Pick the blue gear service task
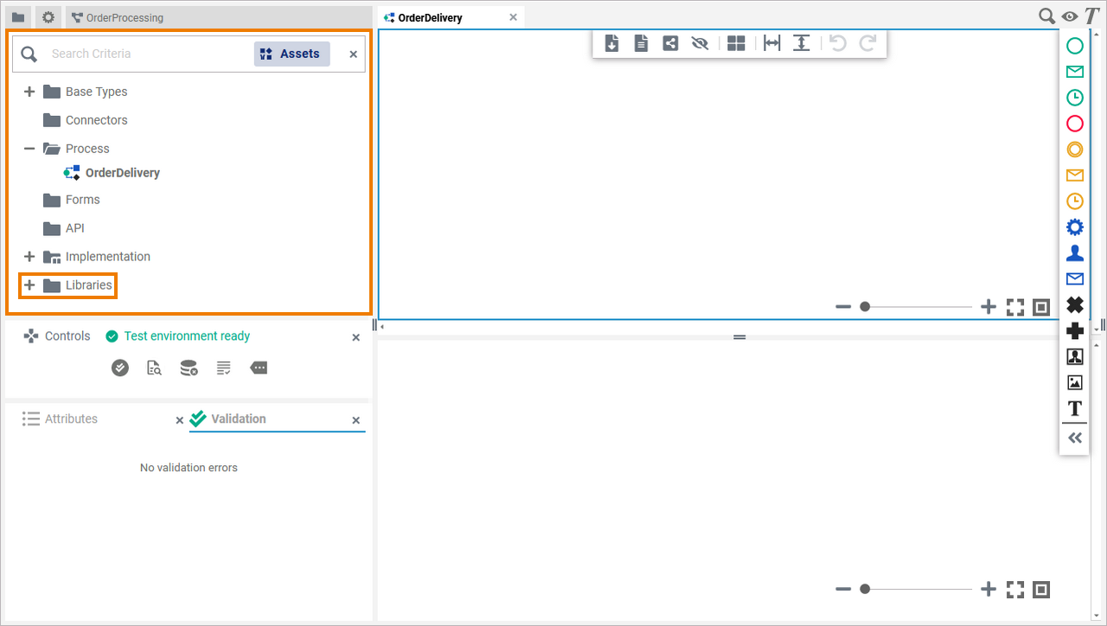This screenshot has width=1107, height=626. (1075, 227)
